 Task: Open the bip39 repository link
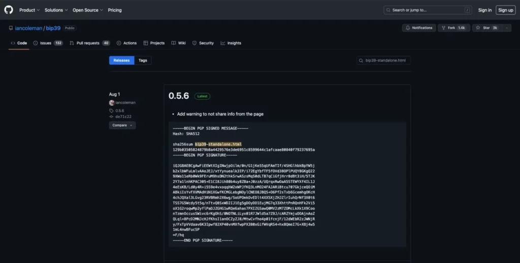click(53, 28)
